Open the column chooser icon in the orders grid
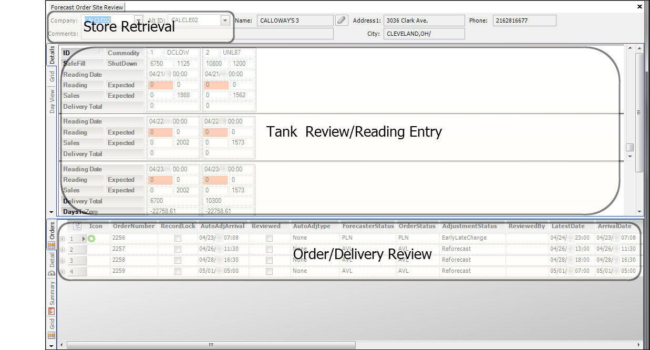This screenshot has height=350, width=650. 77,226
